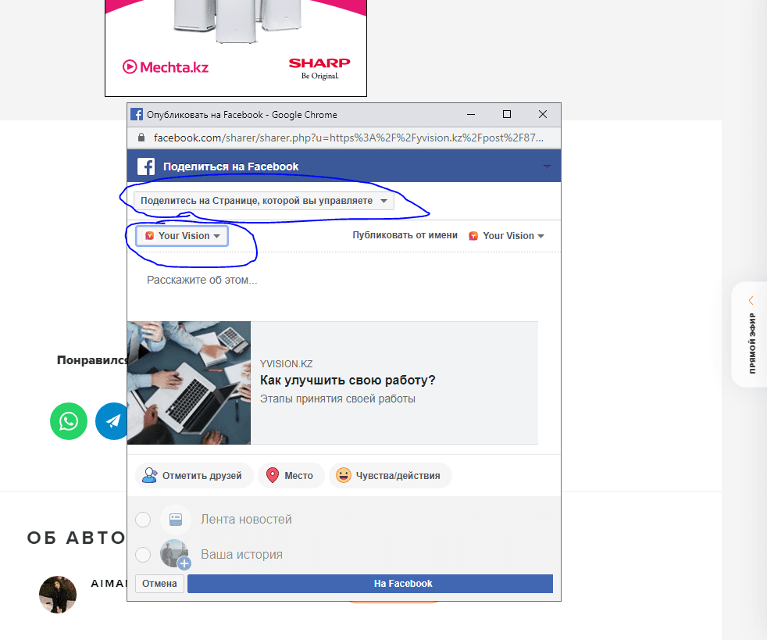Minimize the Facebook share popup window

tap(470, 114)
